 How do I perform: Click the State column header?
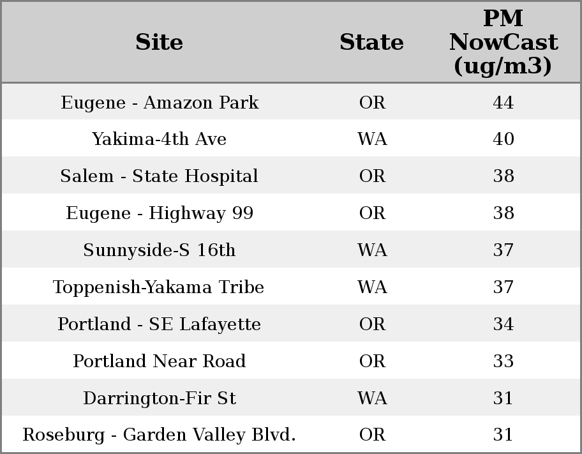coord(371,42)
